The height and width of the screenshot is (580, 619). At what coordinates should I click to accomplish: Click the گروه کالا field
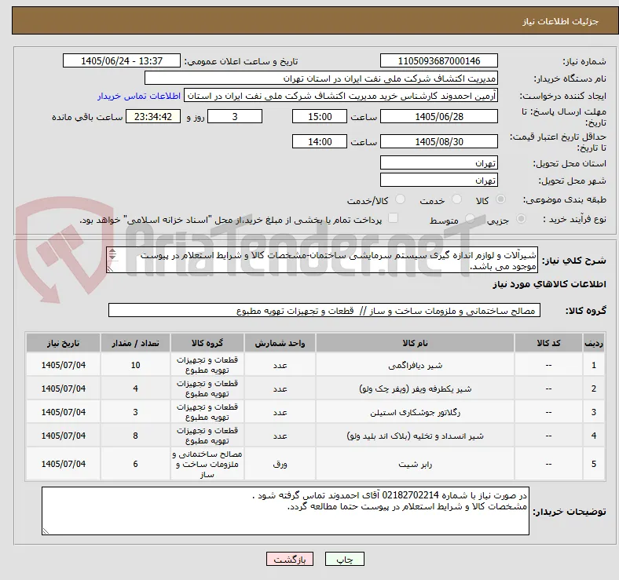click(x=324, y=311)
